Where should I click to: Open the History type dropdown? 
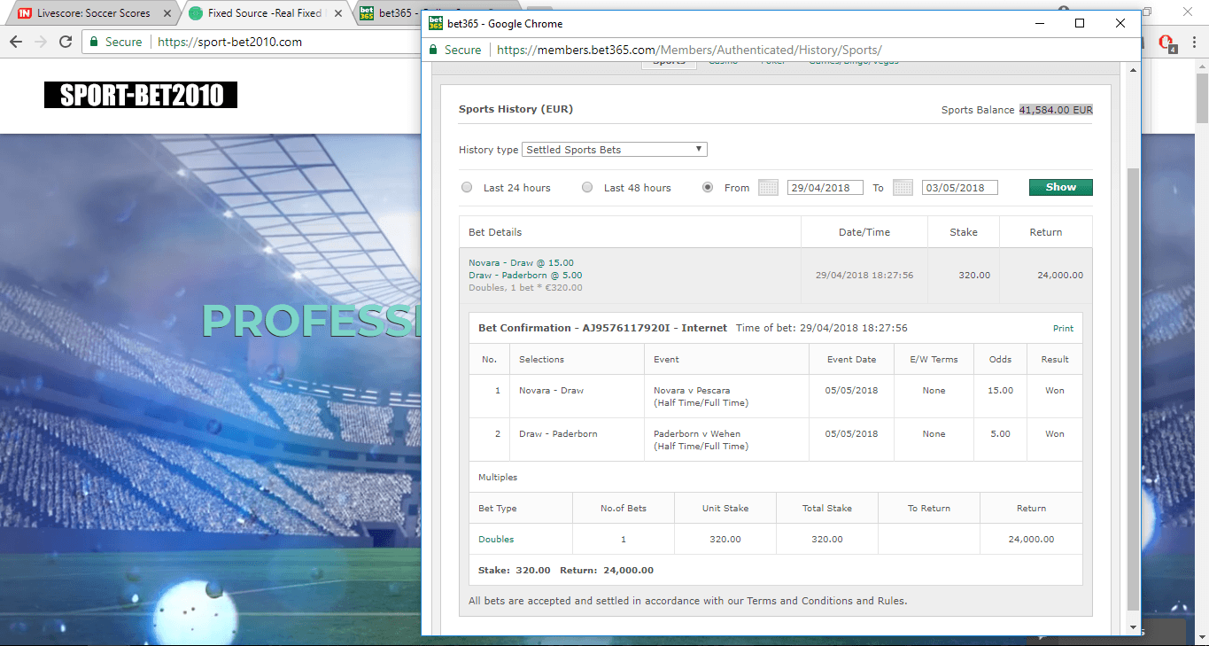click(615, 150)
